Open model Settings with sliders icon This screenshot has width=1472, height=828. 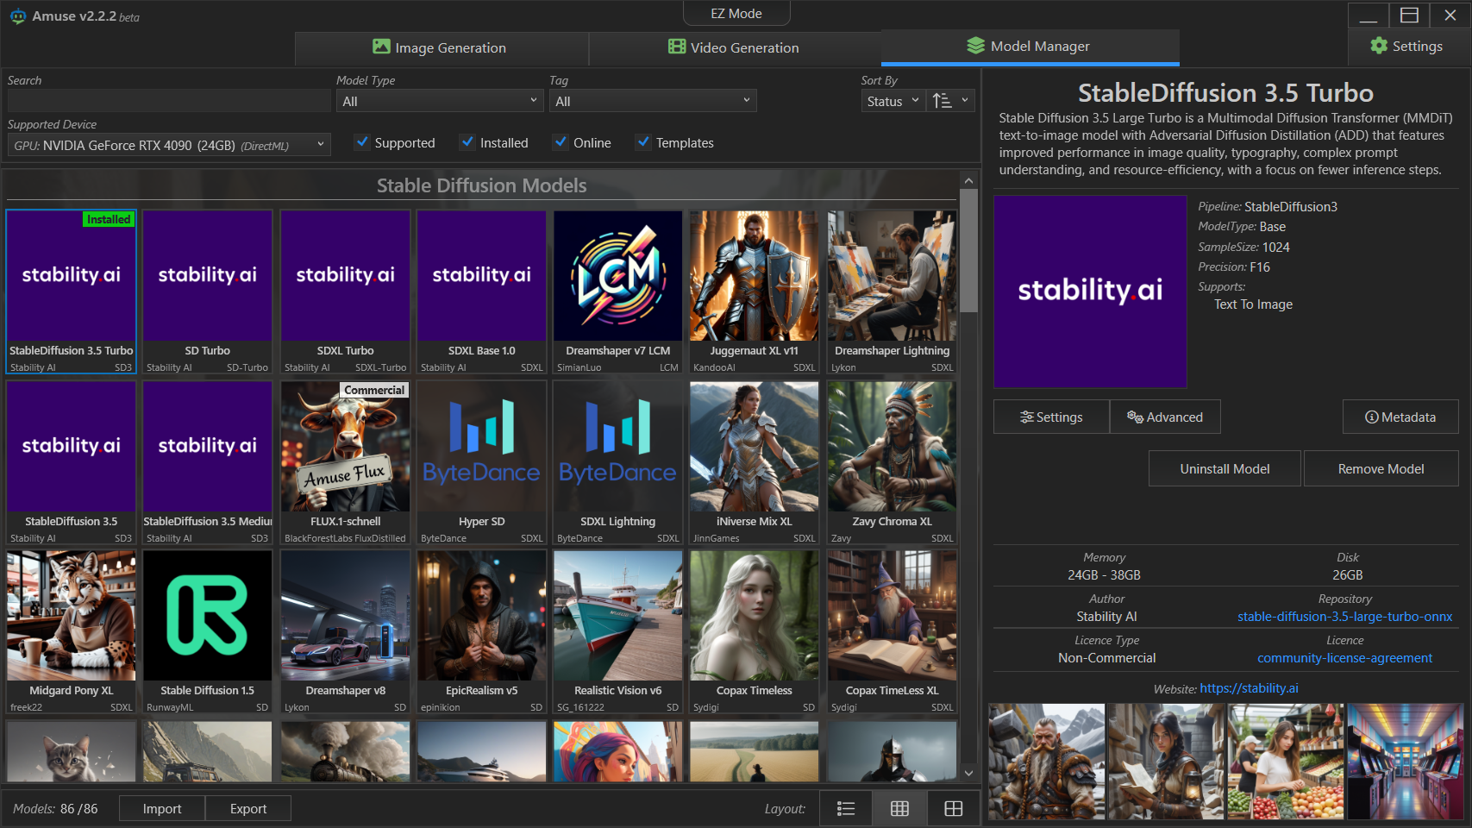(x=1051, y=417)
